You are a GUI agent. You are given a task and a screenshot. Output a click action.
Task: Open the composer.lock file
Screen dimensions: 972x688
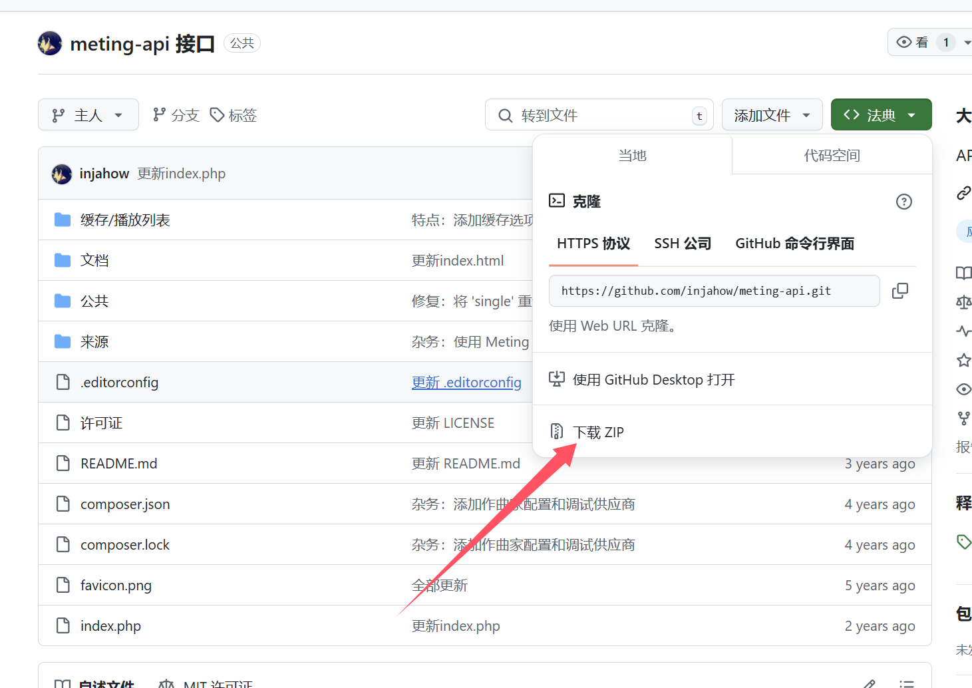125,545
